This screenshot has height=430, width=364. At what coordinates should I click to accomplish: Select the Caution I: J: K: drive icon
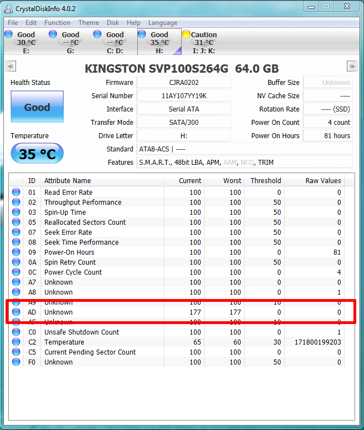pyautogui.click(x=186, y=34)
